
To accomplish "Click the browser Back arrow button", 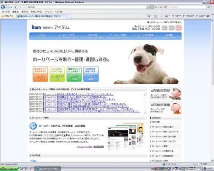I will pos(3,7).
